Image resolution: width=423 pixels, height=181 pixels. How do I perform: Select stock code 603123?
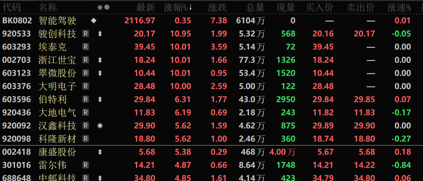(x=16, y=73)
